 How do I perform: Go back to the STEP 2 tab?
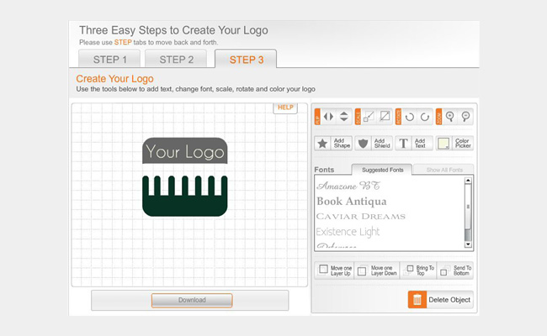pyautogui.click(x=176, y=59)
